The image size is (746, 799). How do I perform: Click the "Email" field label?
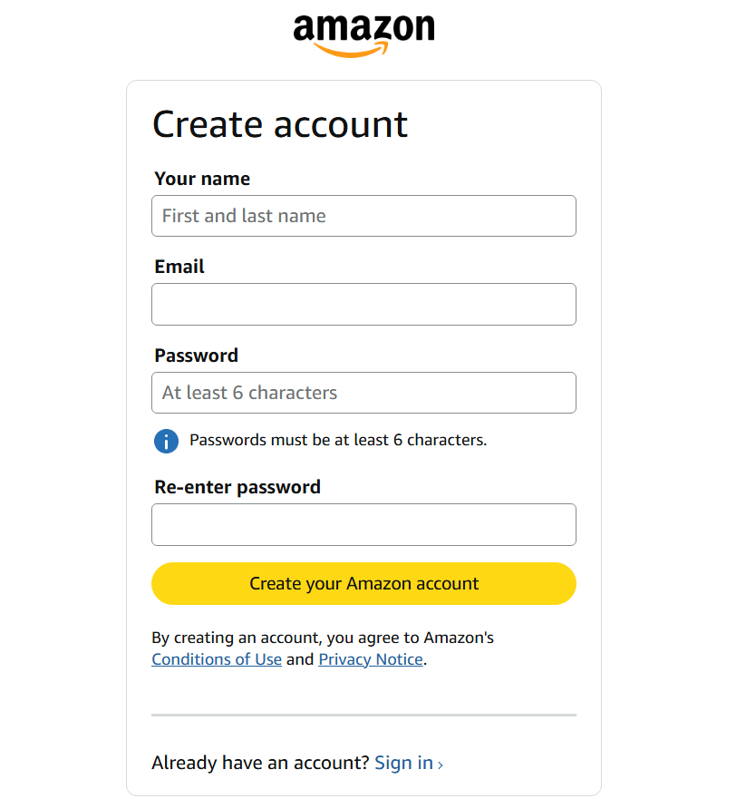[179, 267]
